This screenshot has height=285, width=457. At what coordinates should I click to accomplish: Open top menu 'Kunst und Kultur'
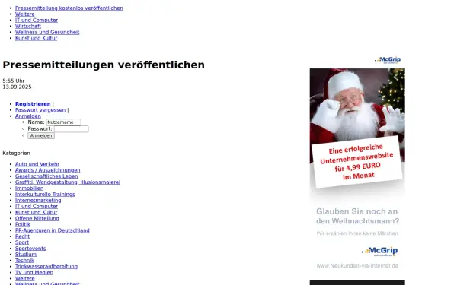[36, 38]
